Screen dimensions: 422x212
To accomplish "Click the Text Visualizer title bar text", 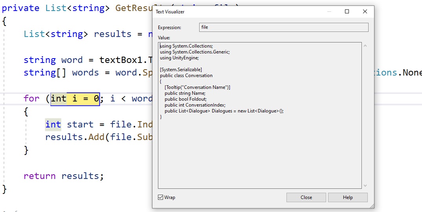I will coord(170,12).
